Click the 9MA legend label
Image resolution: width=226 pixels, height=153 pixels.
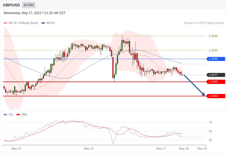click(24, 114)
